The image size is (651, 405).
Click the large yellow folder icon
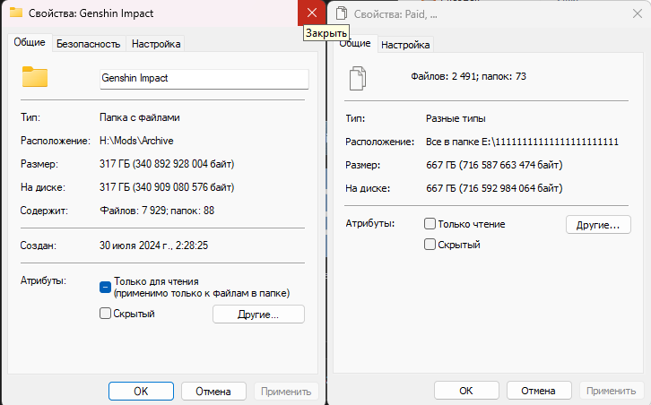pyautogui.click(x=35, y=77)
